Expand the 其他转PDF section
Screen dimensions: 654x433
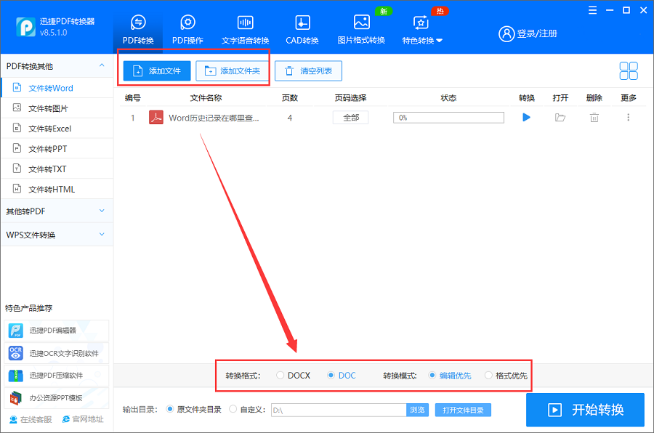click(57, 211)
